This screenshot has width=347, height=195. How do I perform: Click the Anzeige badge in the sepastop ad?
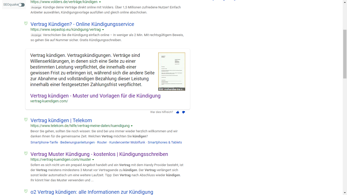(x=36, y=35)
